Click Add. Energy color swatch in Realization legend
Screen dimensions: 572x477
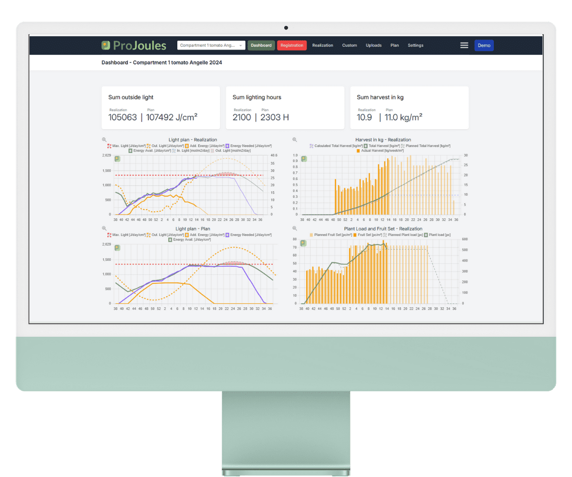click(187, 145)
